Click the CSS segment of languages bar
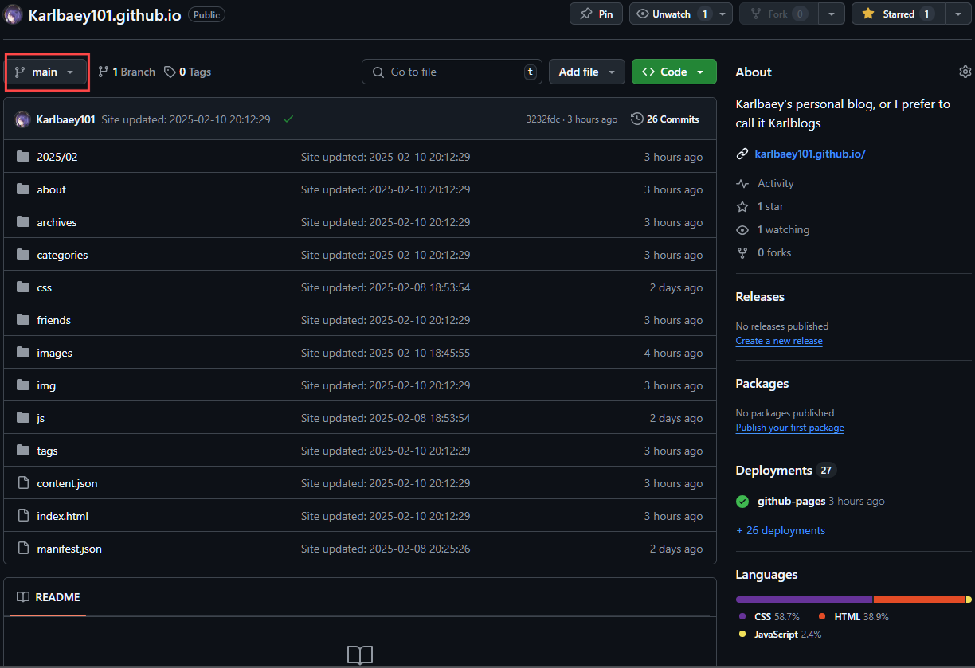The height and width of the screenshot is (668, 975). coord(804,600)
